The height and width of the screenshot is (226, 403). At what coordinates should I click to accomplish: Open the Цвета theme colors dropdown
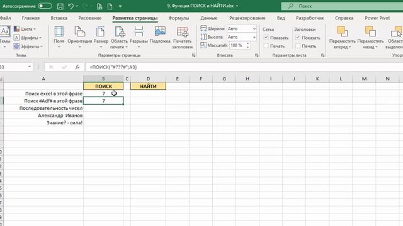(25, 29)
